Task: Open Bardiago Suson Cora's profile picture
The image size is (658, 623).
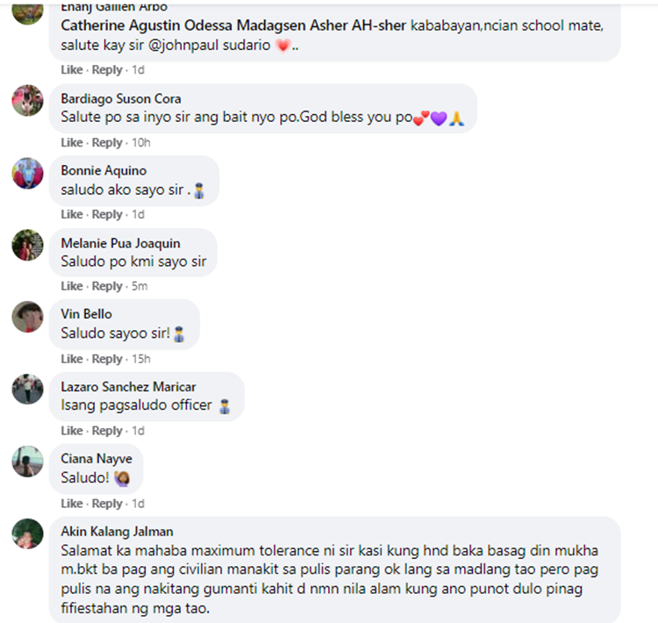Action: 27,101
